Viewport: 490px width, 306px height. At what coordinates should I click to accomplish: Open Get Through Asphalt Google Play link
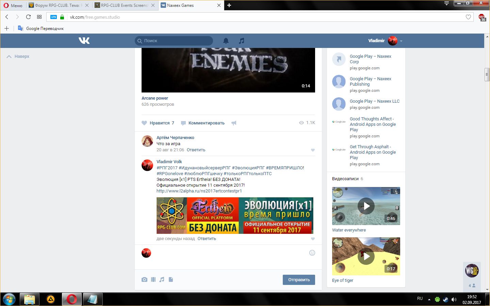(373, 152)
